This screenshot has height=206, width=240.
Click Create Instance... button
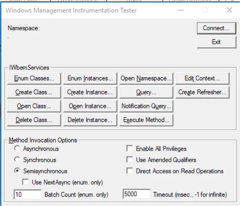90,92
